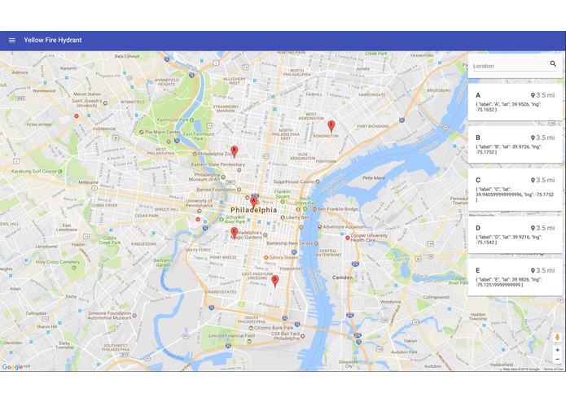
Task: Select map marker C near Magic Gardens
Action: coord(234,234)
